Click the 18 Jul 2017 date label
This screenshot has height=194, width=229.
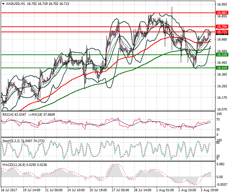coord(9,190)
